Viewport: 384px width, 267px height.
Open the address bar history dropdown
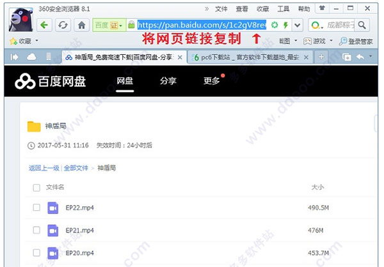tap(298, 25)
